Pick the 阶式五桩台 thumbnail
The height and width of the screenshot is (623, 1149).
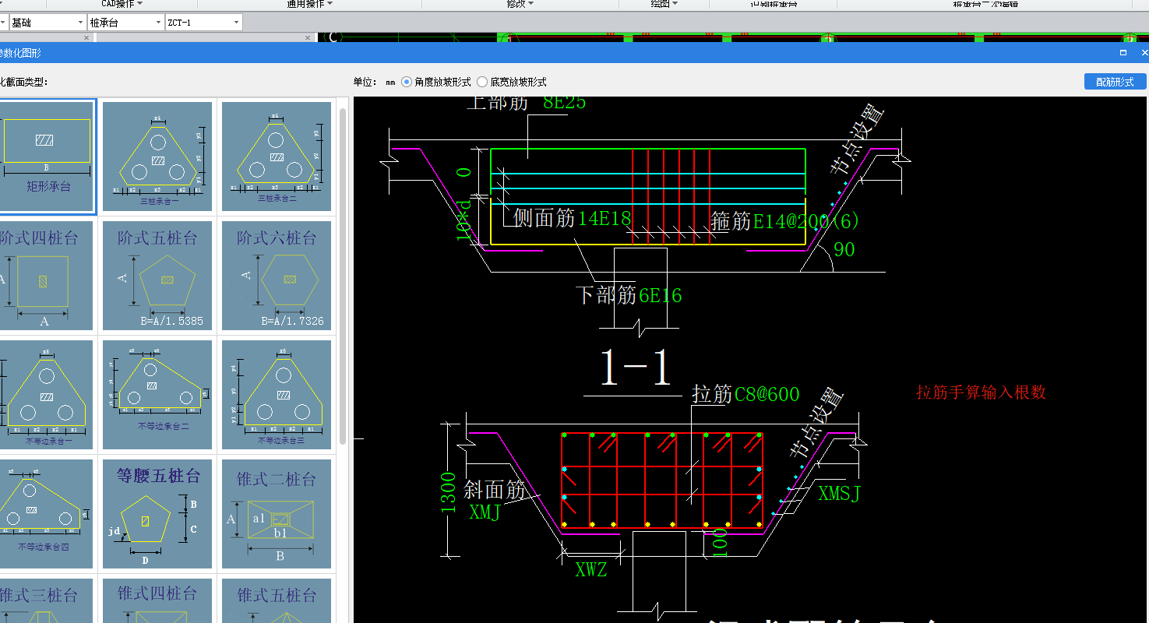point(157,276)
